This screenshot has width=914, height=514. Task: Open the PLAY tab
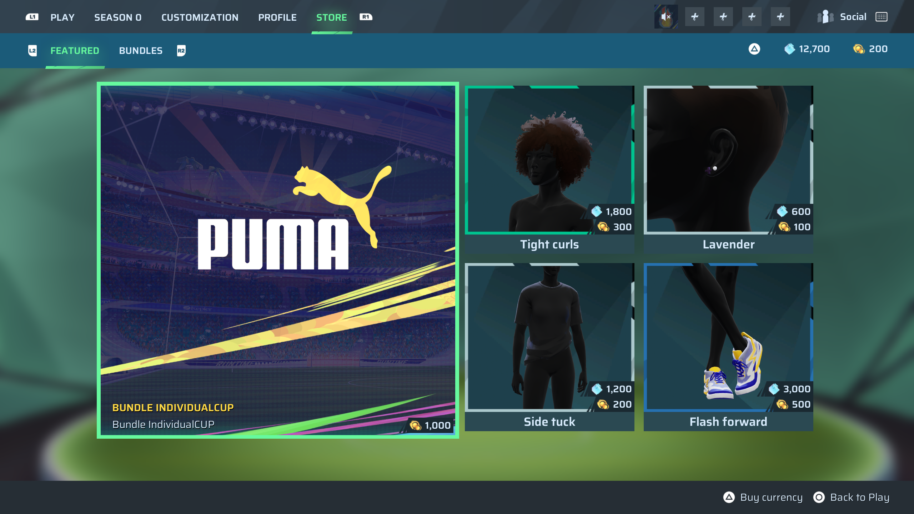[62, 17]
